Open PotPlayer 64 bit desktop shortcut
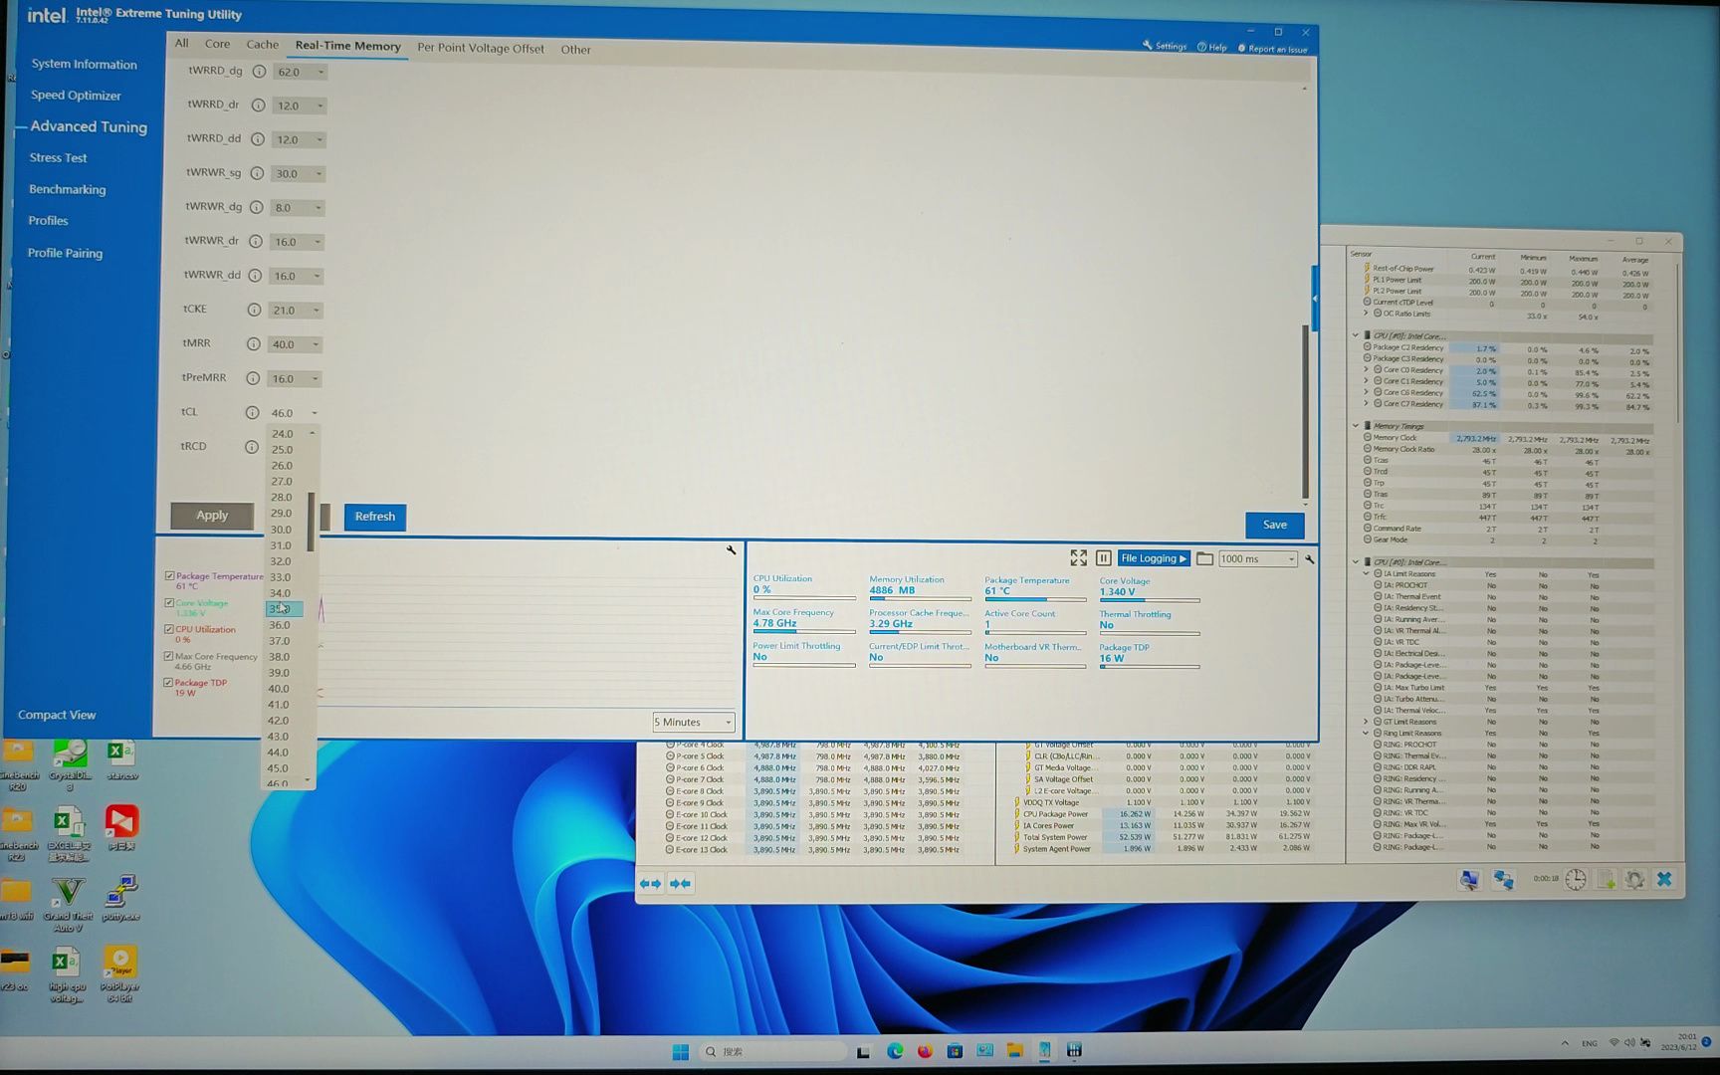Screen dimensions: 1720x1075 pos(120,973)
